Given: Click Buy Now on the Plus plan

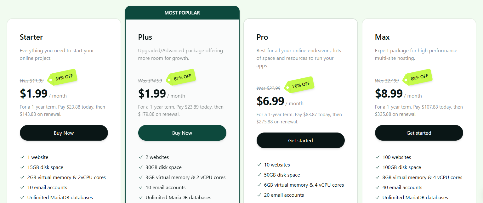Looking at the screenshot, I should (182, 133).
